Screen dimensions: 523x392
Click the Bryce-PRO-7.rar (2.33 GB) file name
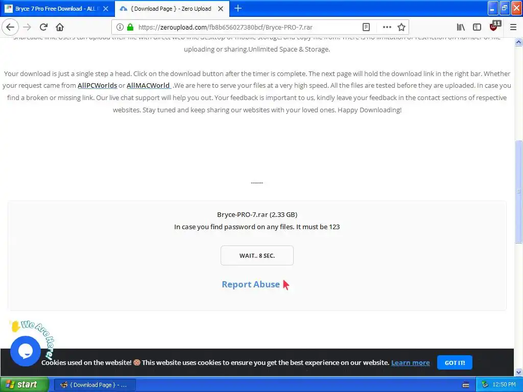coord(257,215)
